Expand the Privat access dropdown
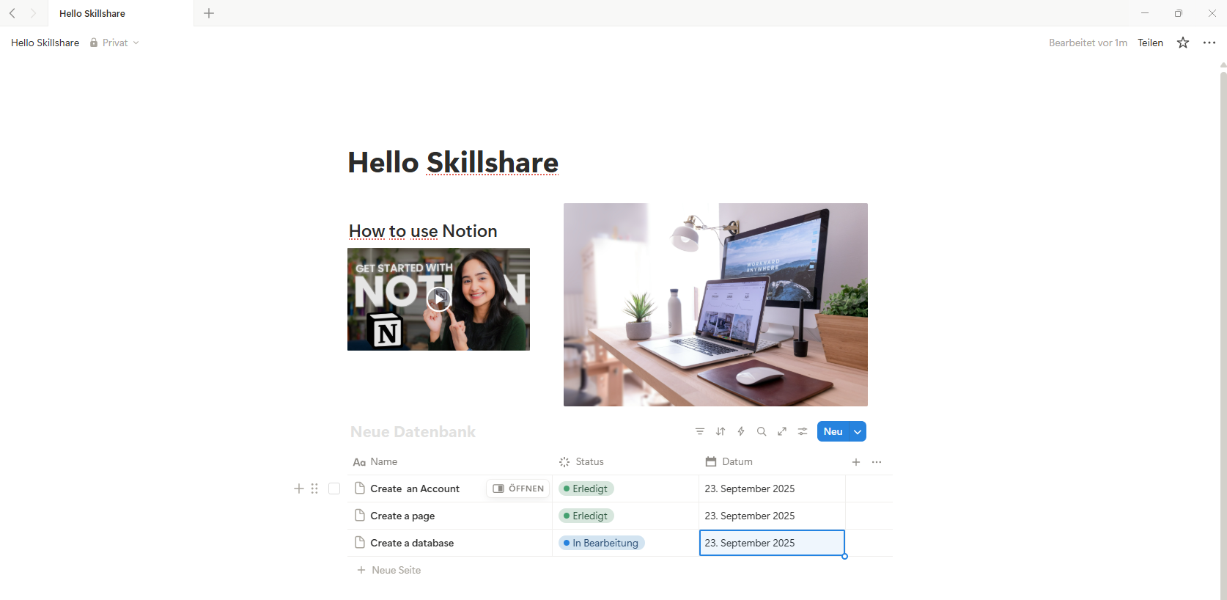The width and height of the screenshot is (1227, 600). point(114,43)
